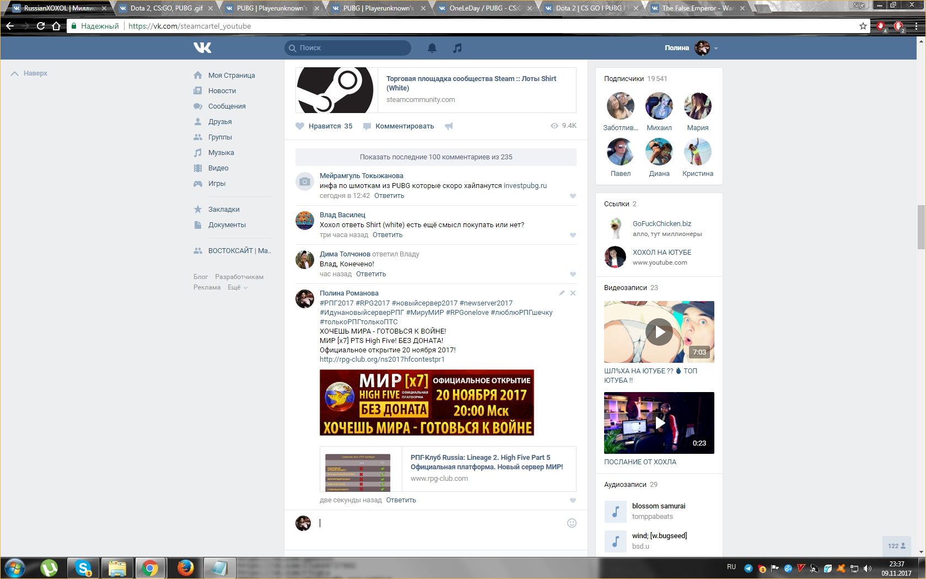This screenshot has height=579, width=926.
Task: Click the share megaphone icon under post
Action: point(449,126)
